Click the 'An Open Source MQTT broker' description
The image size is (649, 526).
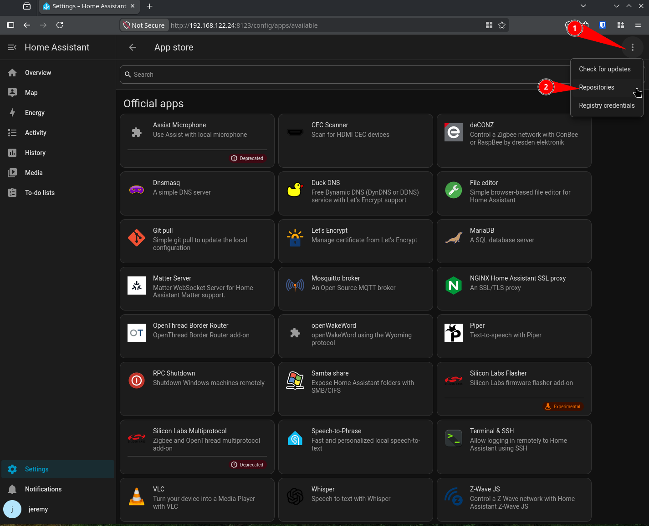(353, 288)
